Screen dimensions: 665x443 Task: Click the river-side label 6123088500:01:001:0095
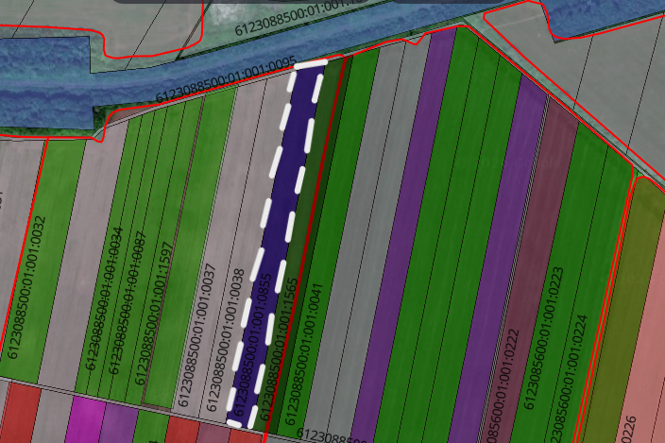(x=226, y=79)
